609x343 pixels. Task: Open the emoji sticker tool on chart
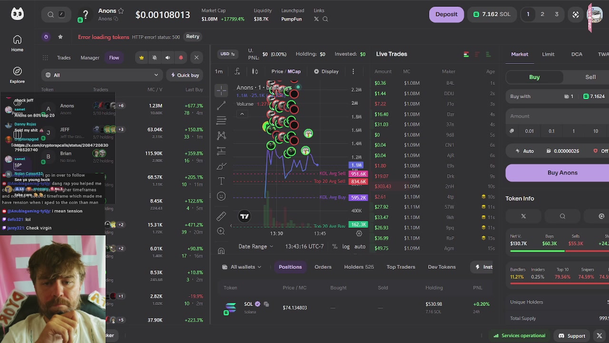(x=221, y=196)
